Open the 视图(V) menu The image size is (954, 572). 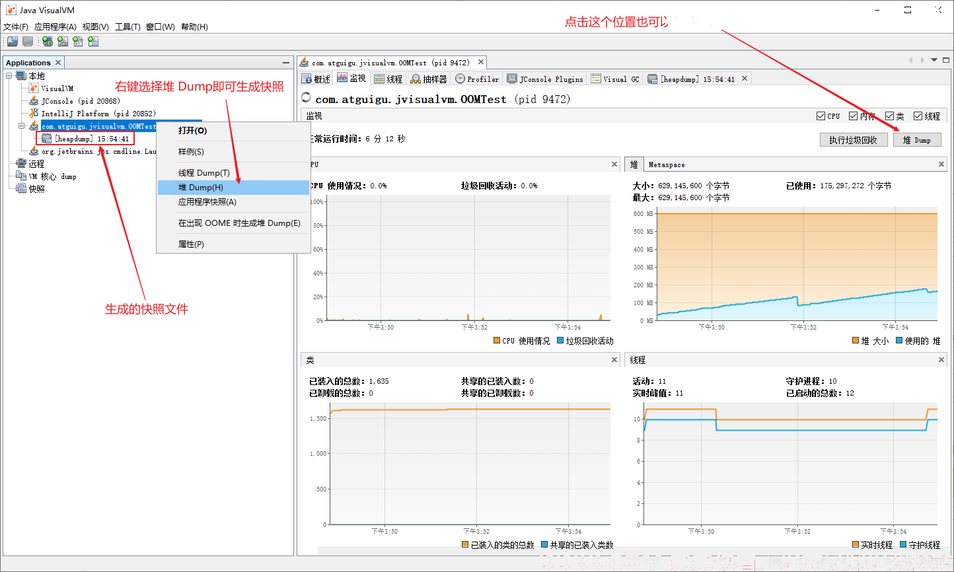click(x=96, y=27)
